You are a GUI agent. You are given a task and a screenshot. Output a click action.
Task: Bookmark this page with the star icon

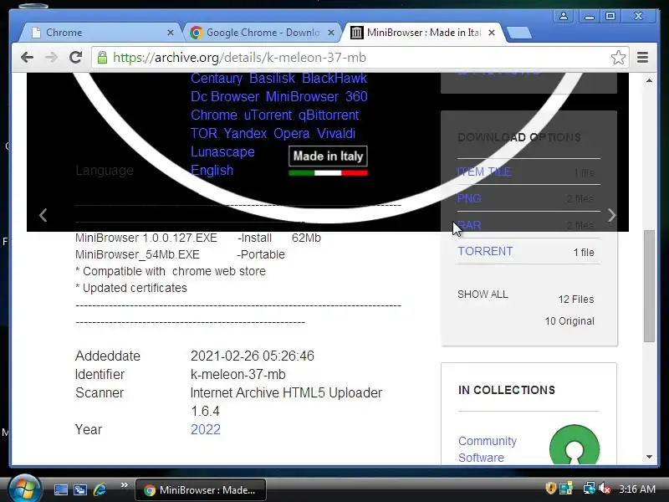[618, 57]
